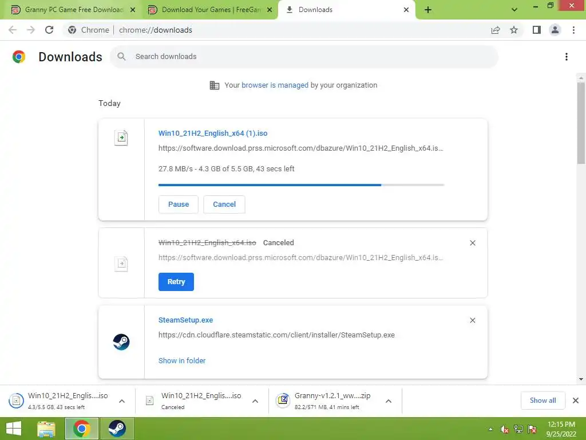This screenshot has height=440, width=586.
Task: Click the Canceled status label
Action: pyautogui.click(x=279, y=243)
